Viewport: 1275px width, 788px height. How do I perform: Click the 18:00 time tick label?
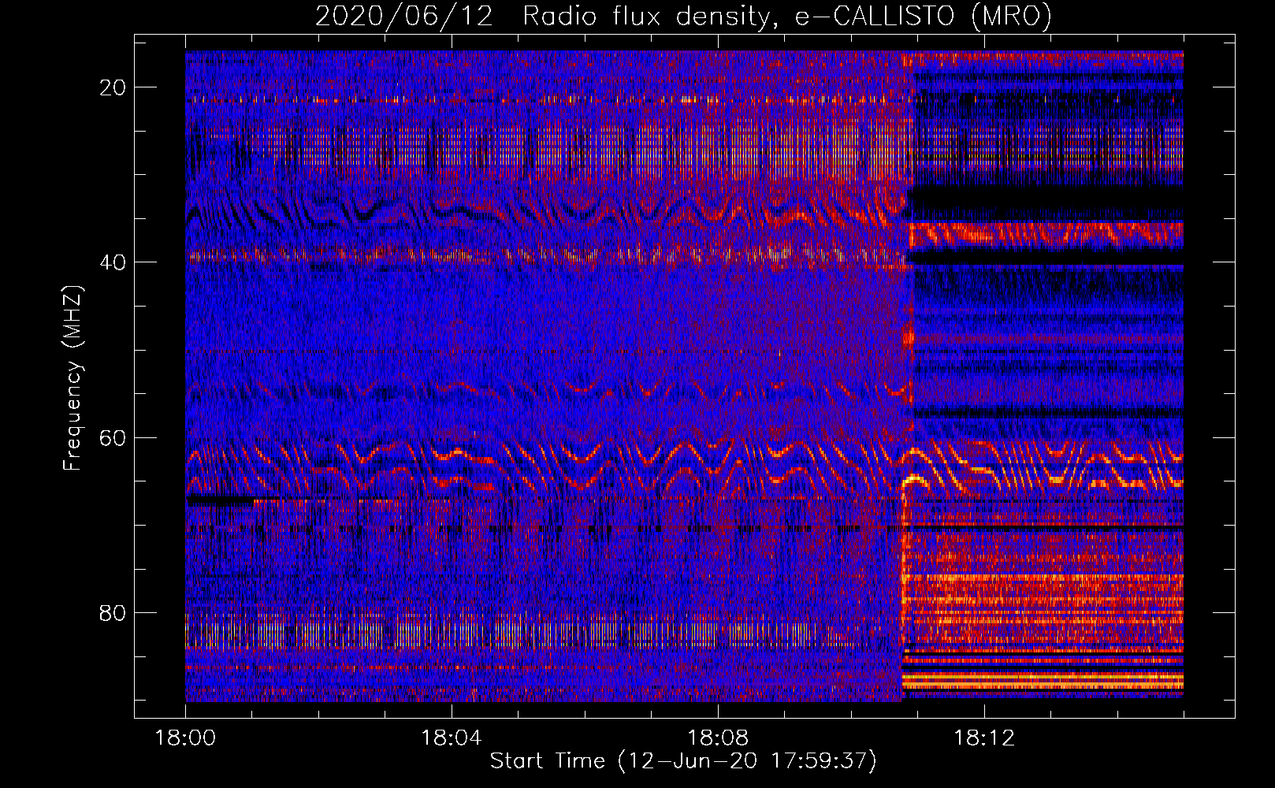tap(185, 738)
